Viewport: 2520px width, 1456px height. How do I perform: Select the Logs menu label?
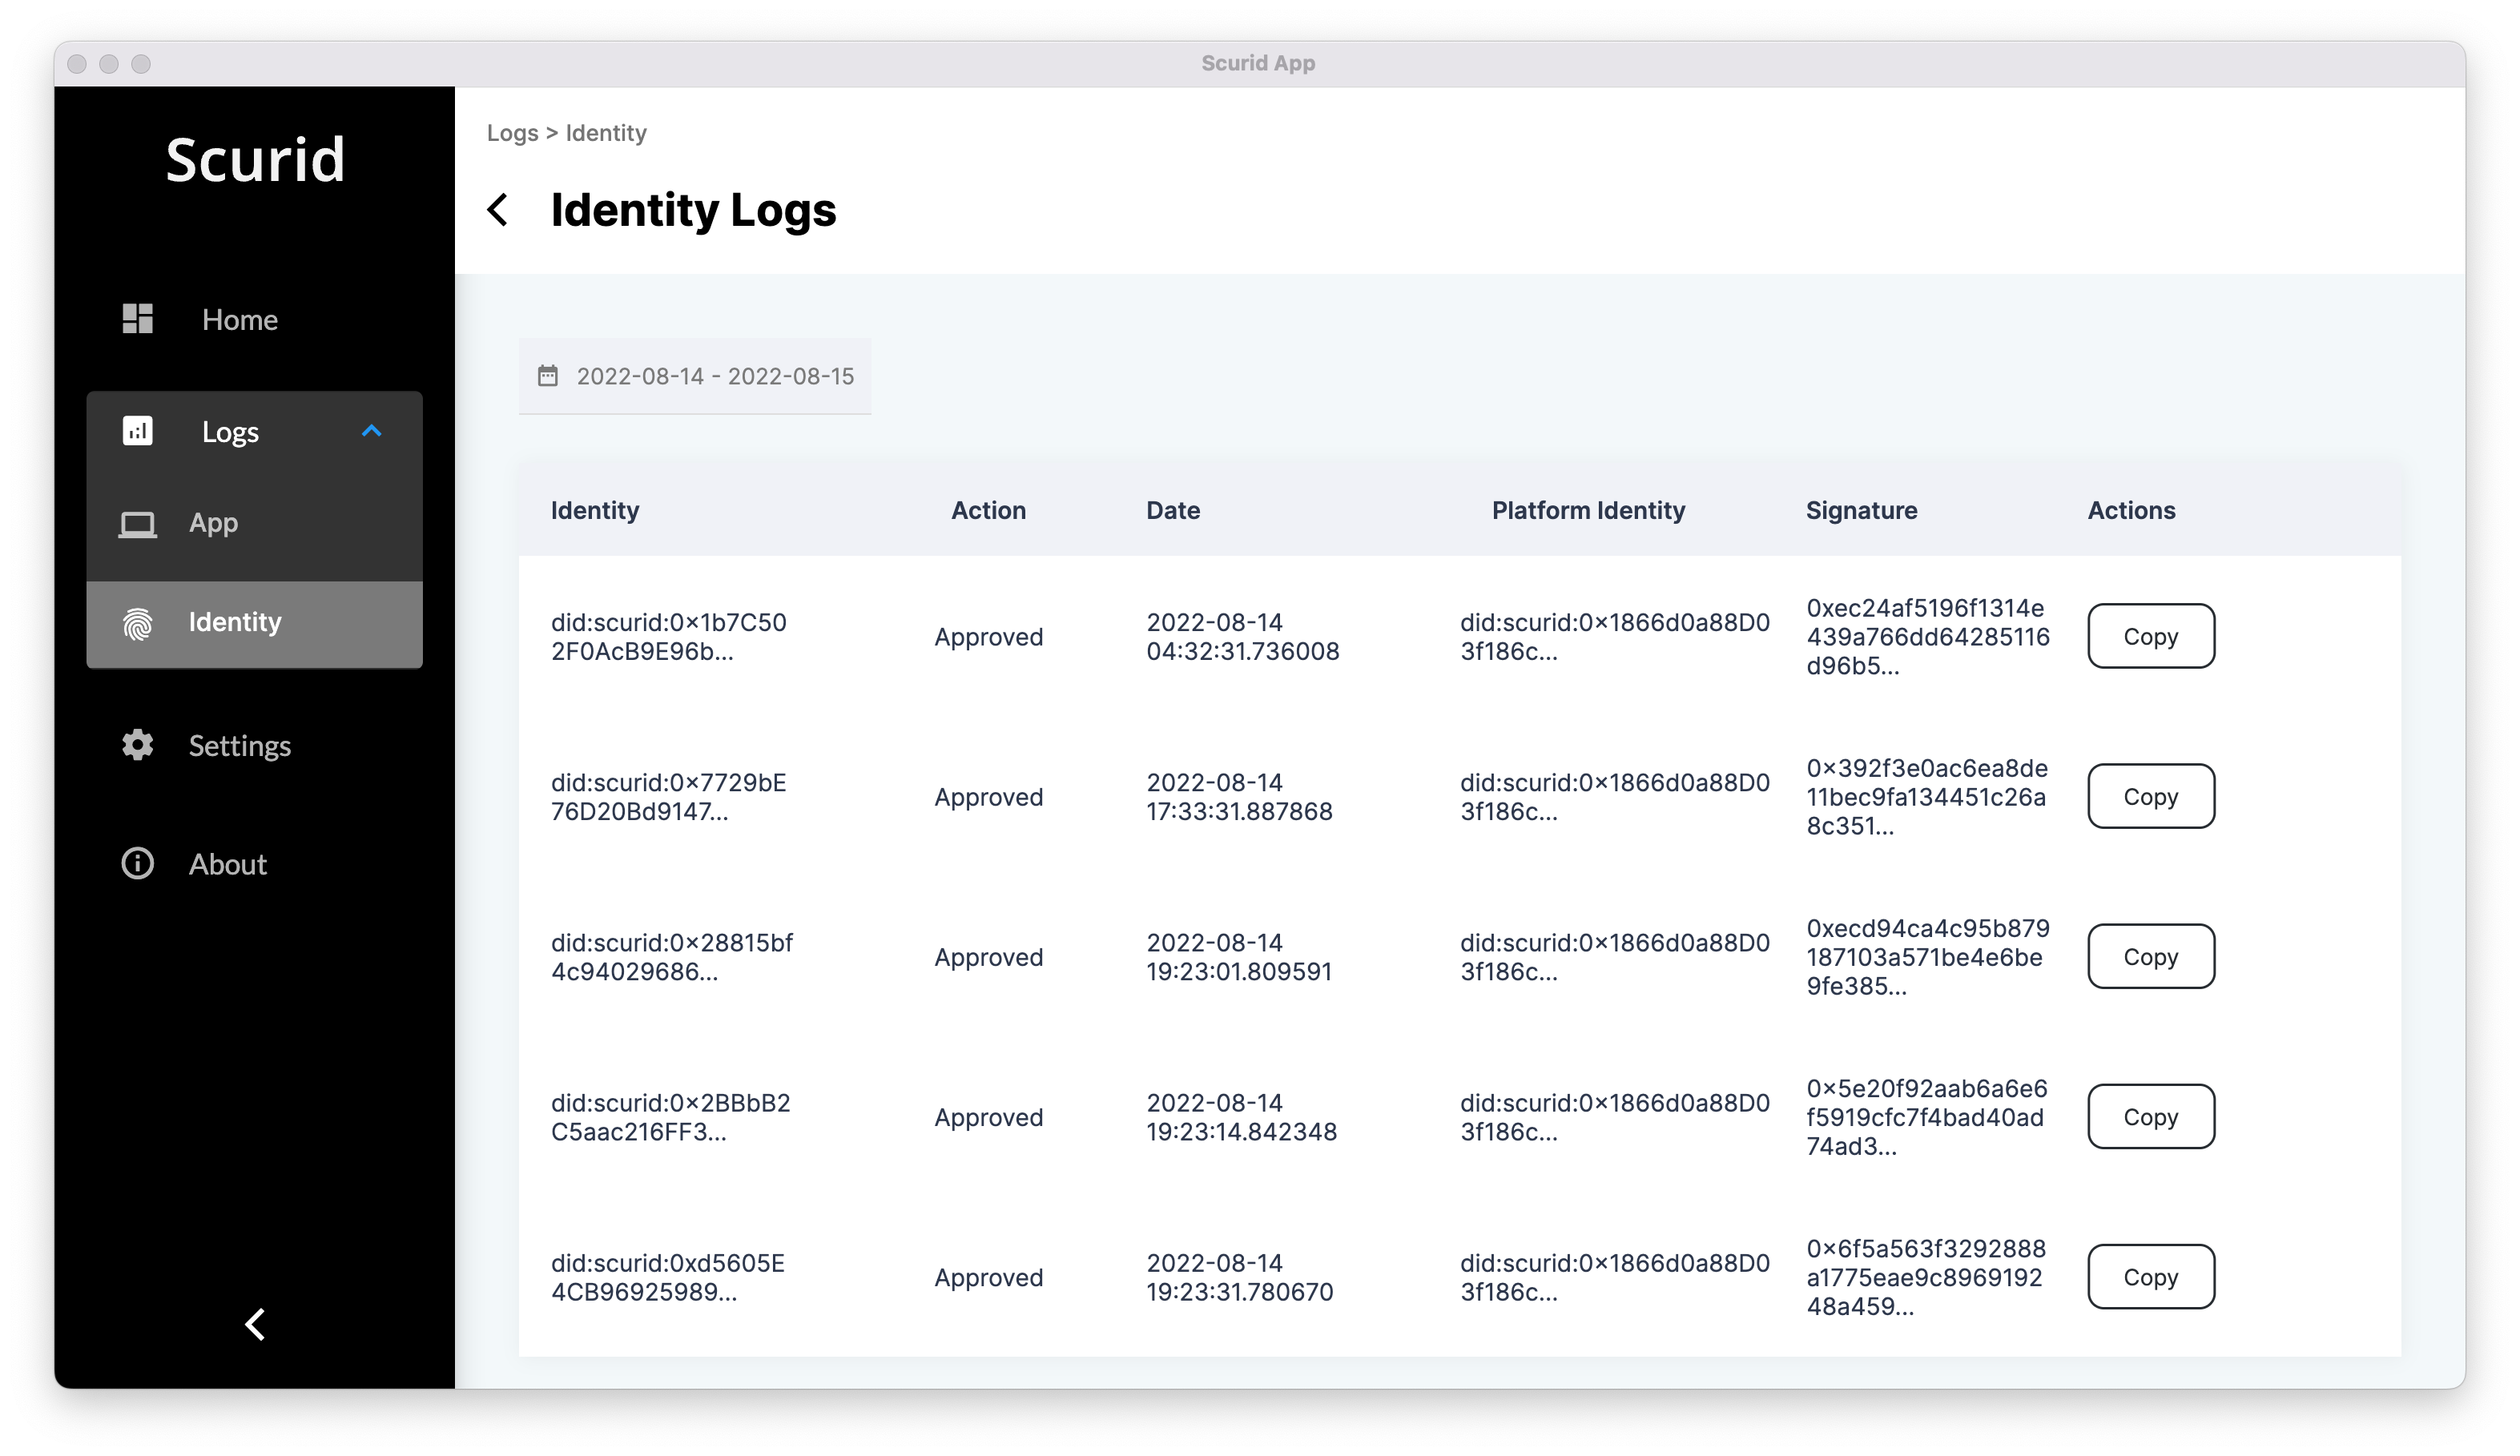(230, 432)
